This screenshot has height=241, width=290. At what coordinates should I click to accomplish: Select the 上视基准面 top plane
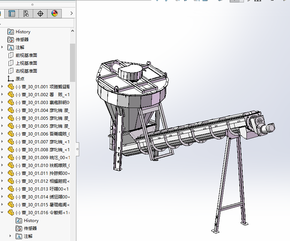click(26, 63)
